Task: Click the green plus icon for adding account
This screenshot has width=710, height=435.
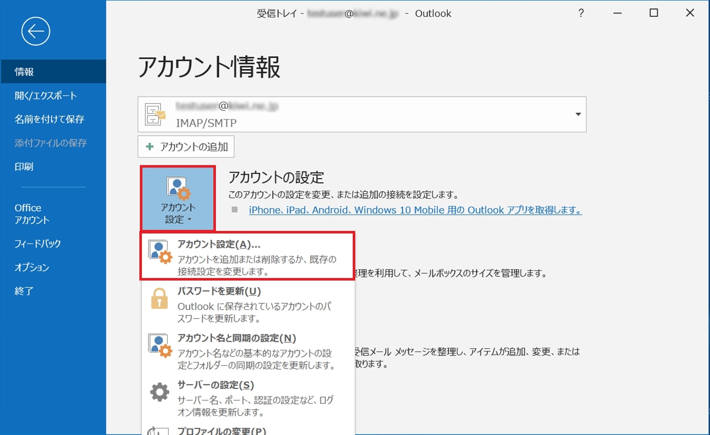Action: pyautogui.click(x=150, y=147)
